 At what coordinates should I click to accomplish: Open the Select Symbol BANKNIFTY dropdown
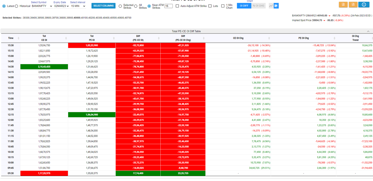[x=42, y=6]
